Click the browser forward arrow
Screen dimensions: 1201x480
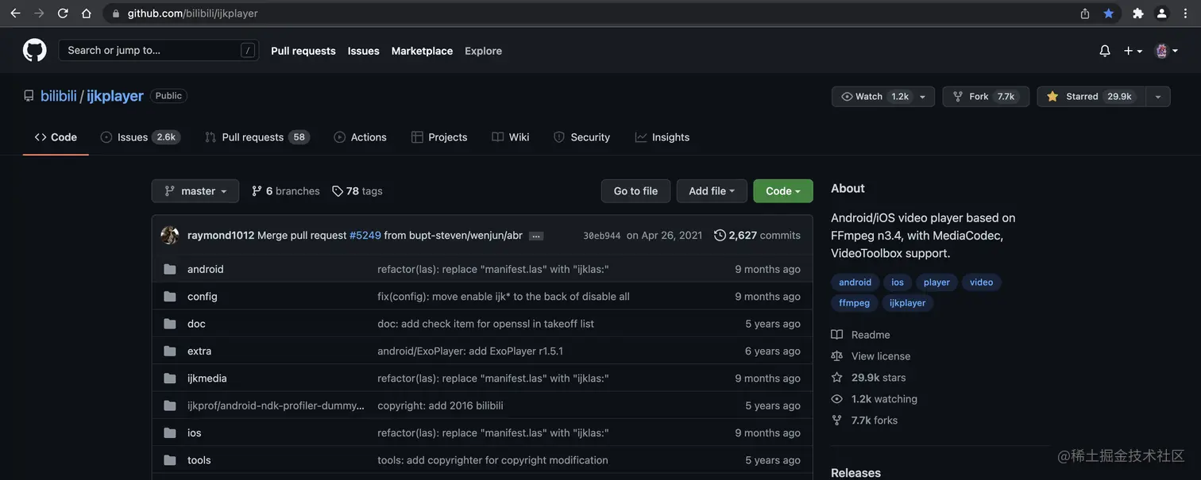(39, 13)
